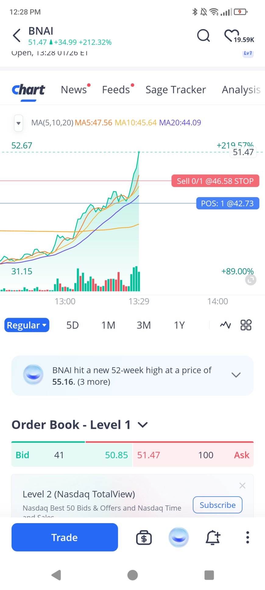Open the blue AI assistant orb in bottom bar

point(179,537)
